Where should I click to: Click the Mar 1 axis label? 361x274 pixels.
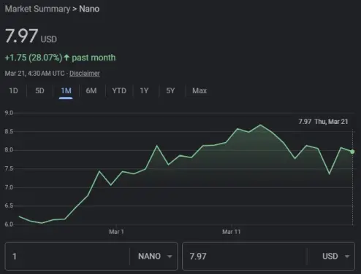[x=116, y=232]
